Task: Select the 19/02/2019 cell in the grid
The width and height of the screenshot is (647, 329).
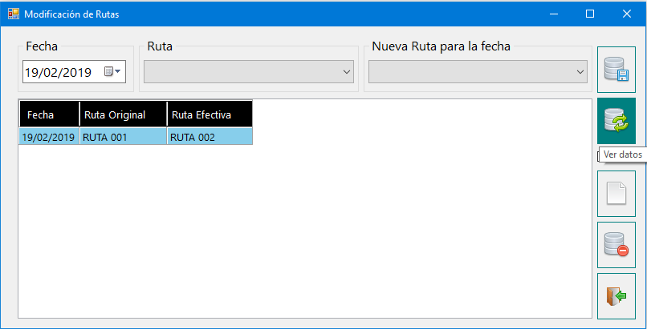Action: point(49,137)
